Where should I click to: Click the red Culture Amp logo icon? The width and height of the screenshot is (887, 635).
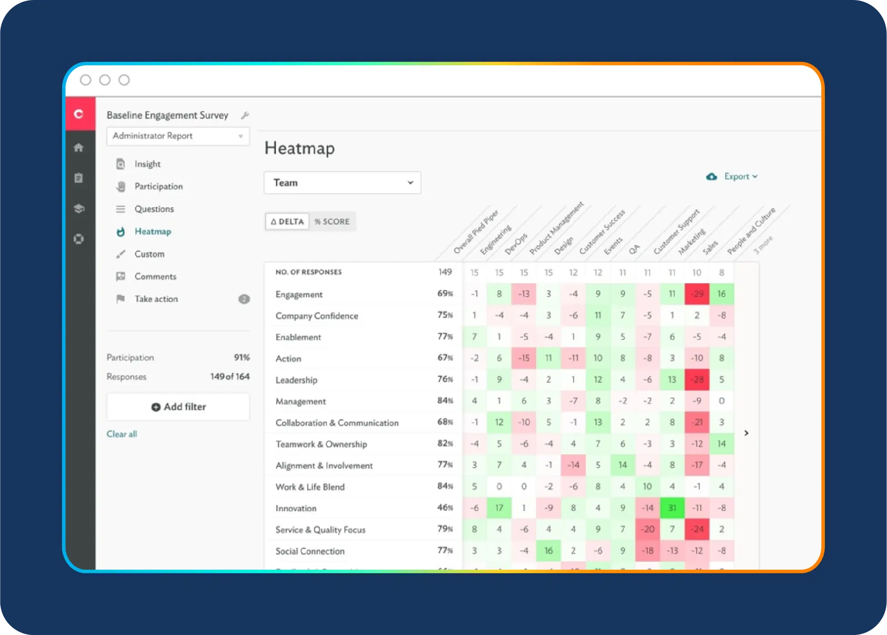pos(79,114)
